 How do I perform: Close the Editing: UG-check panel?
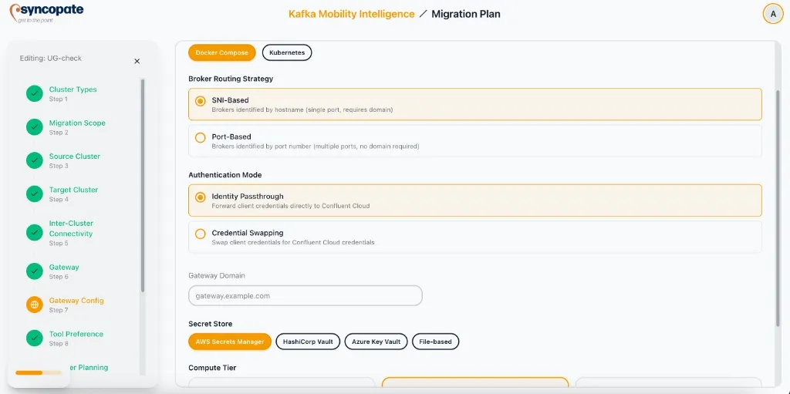point(137,61)
